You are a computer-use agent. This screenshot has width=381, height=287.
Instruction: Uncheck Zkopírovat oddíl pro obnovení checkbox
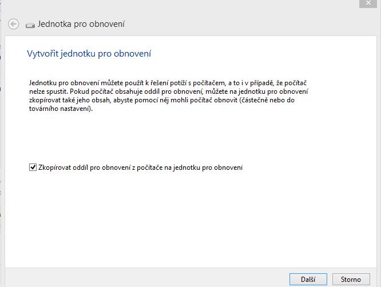tap(33, 168)
